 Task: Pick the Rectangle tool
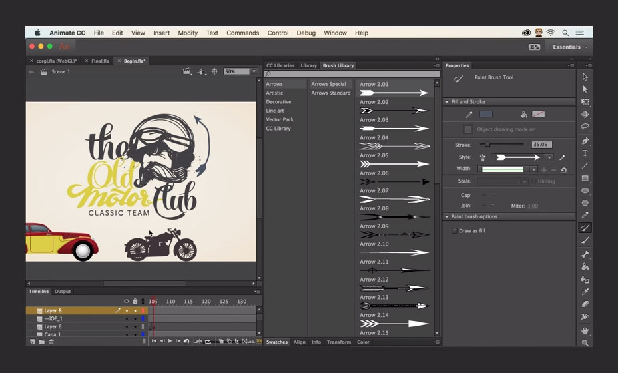[585, 179]
